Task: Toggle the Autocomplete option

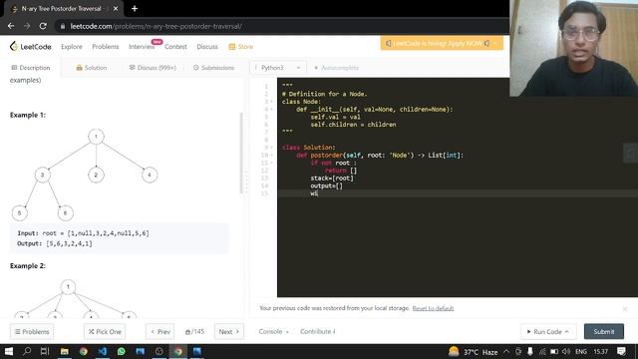Action: 337,68
